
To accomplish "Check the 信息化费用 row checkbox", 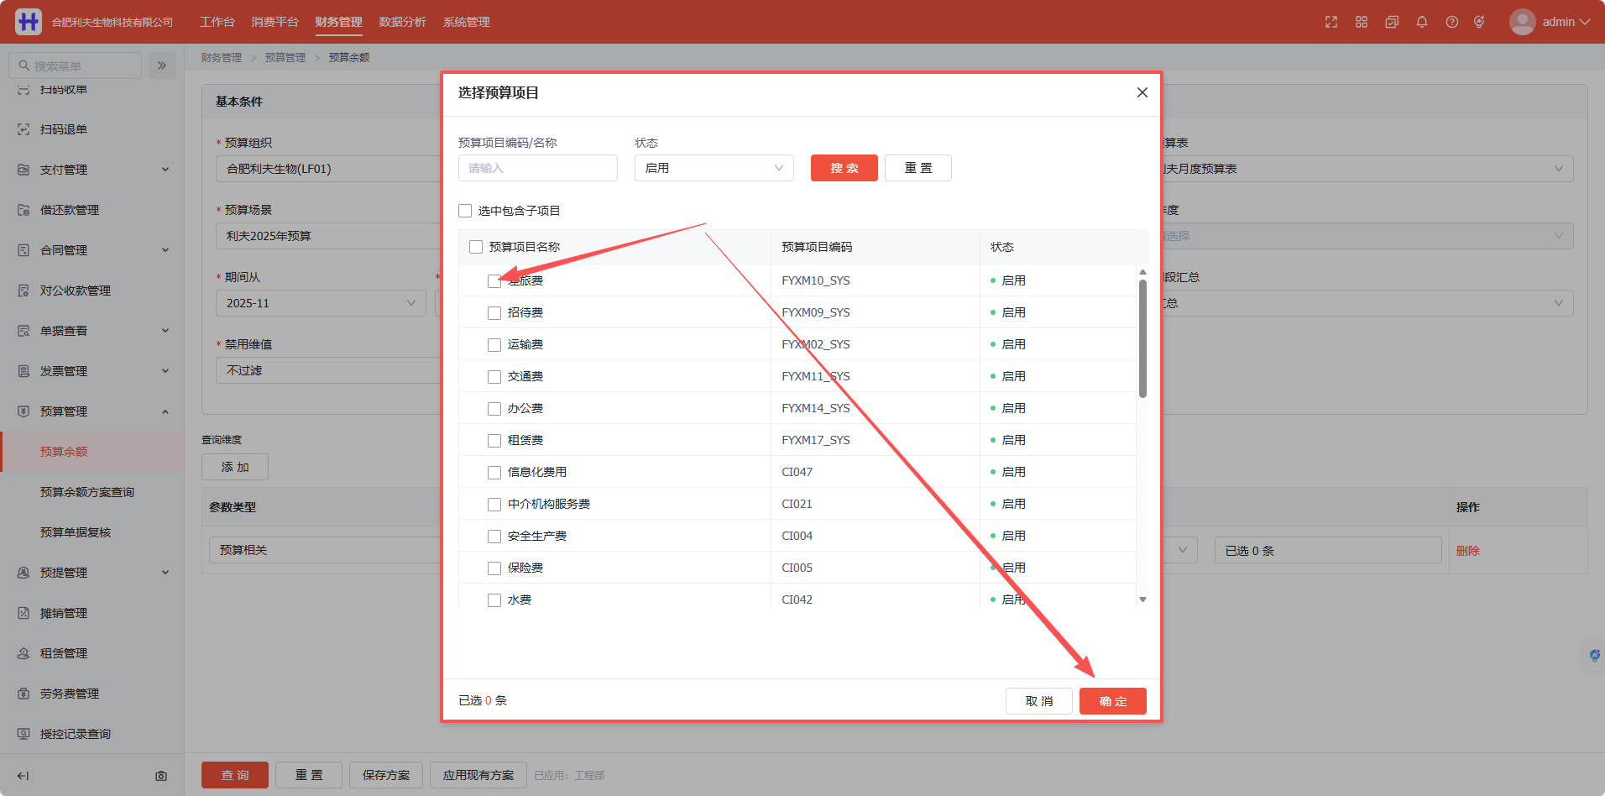I will pos(494,473).
